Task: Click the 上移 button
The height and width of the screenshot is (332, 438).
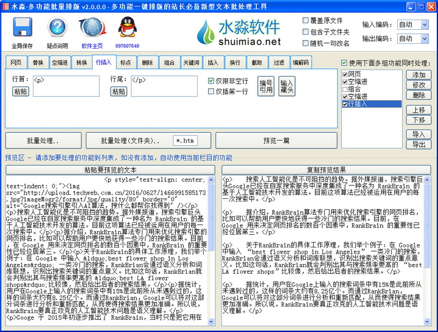Action: (419, 110)
